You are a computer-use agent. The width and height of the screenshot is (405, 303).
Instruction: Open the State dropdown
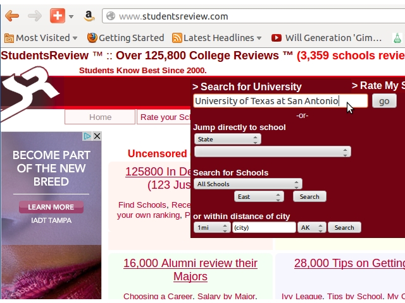point(228,139)
